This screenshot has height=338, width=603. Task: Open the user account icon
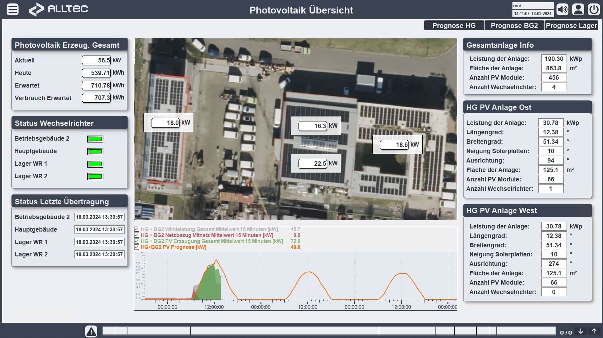pos(578,9)
